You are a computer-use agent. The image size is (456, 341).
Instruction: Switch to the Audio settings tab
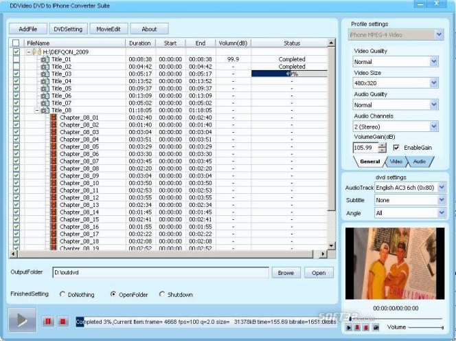click(420, 162)
